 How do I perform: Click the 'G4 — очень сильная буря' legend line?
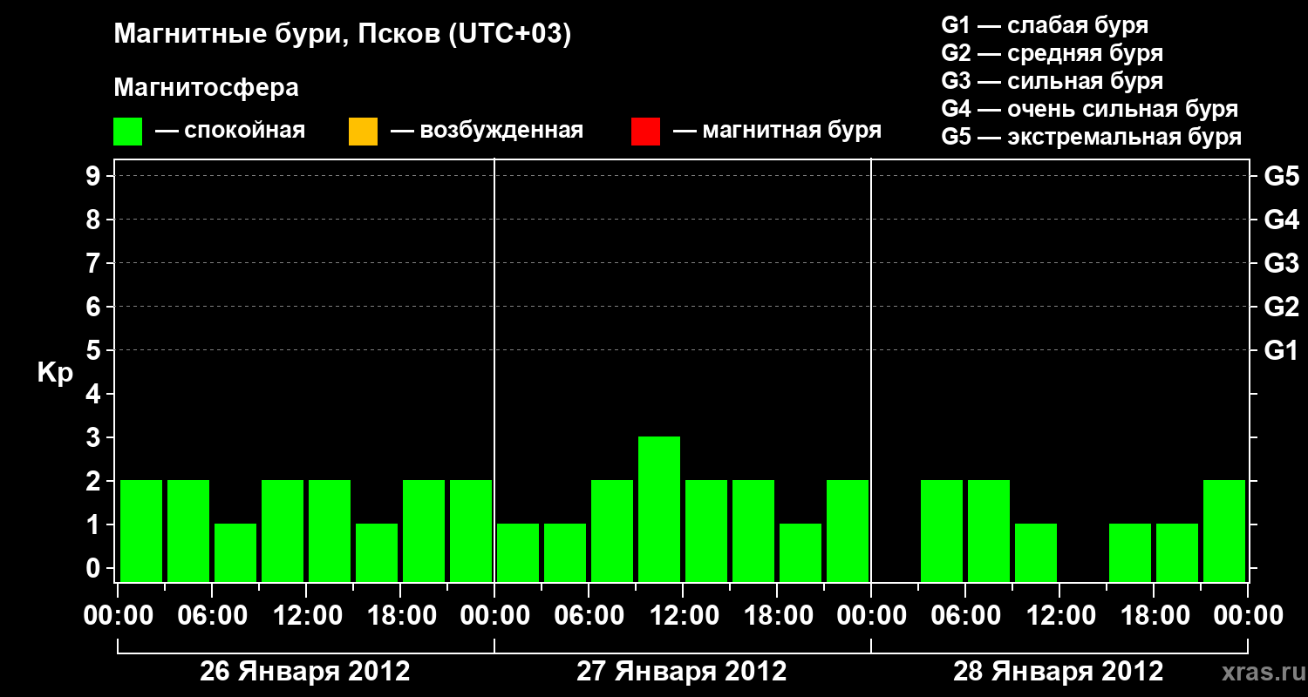tap(1090, 109)
